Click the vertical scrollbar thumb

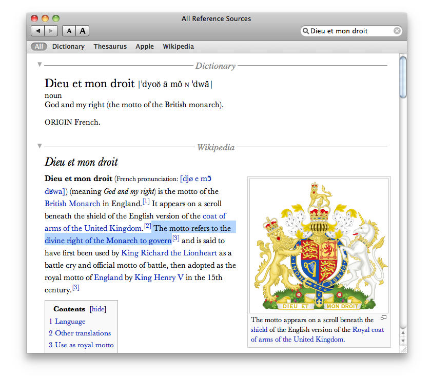(403, 77)
